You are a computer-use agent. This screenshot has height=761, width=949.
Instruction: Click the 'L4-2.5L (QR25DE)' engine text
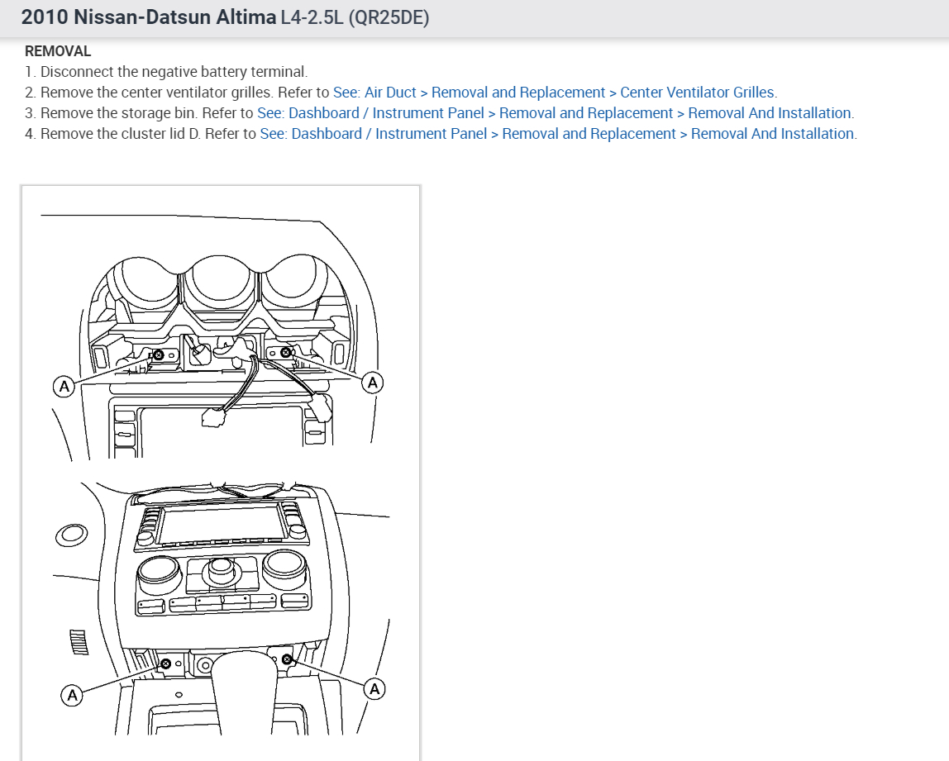click(355, 17)
